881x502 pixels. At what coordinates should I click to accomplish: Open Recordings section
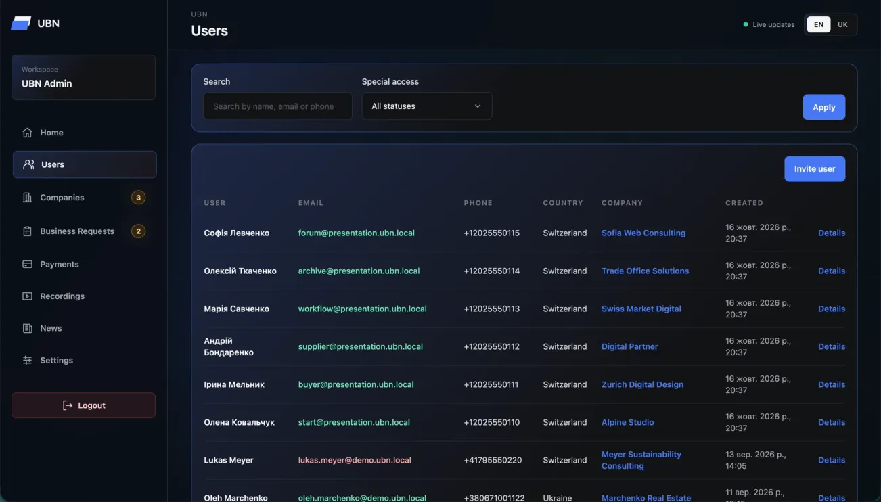[x=85, y=296]
